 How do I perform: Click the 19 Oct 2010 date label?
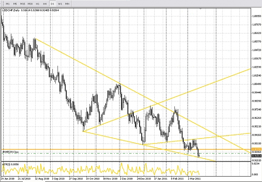point(93,179)
